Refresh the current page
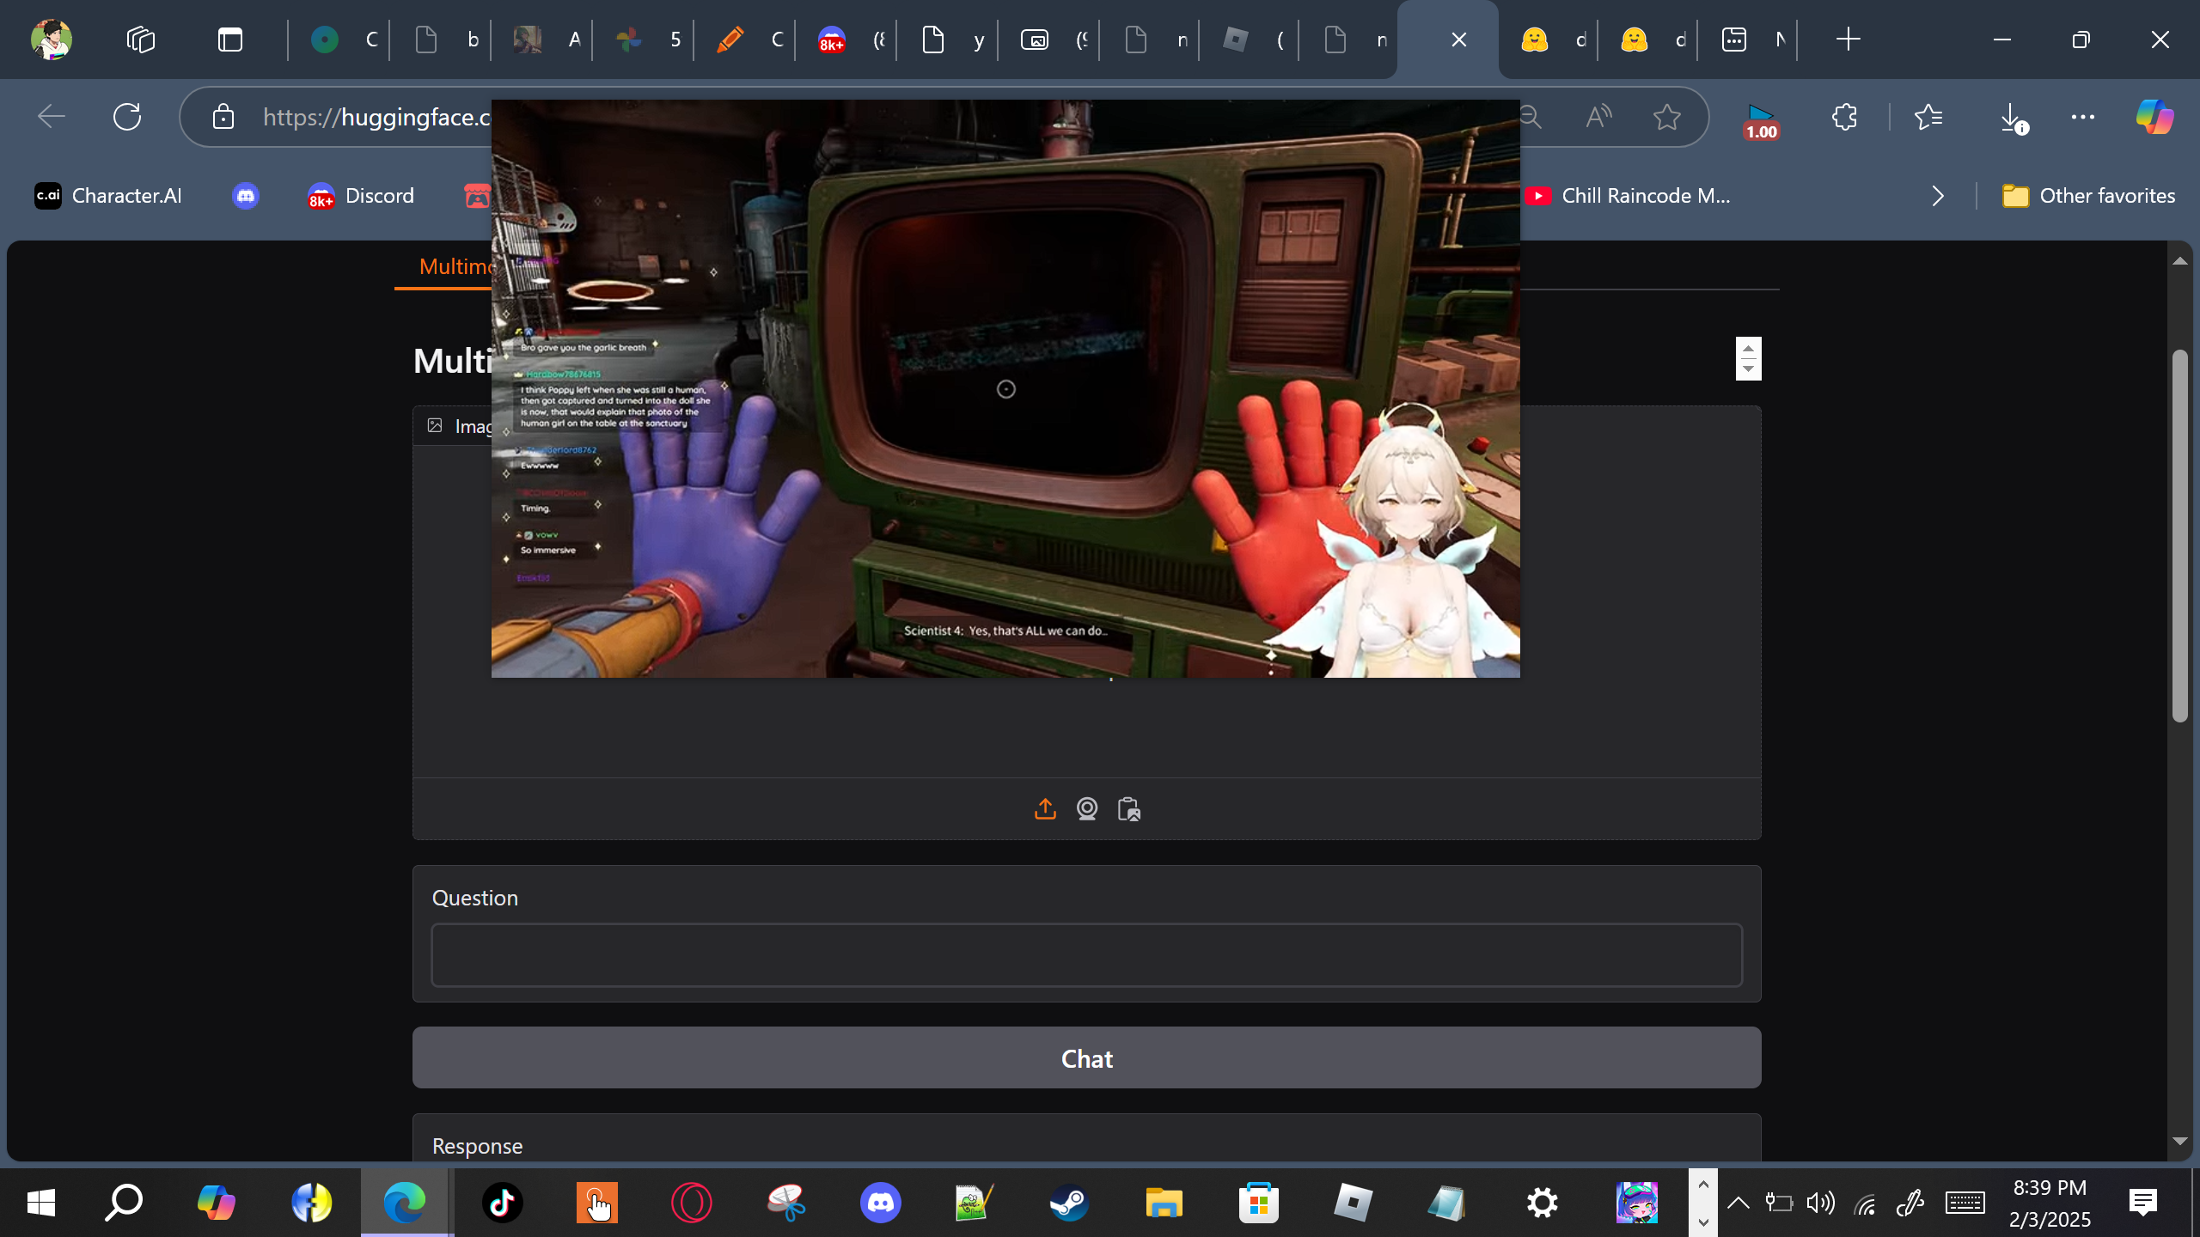The height and width of the screenshot is (1237, 2200). pyautogui.click(x=127, y=117)
